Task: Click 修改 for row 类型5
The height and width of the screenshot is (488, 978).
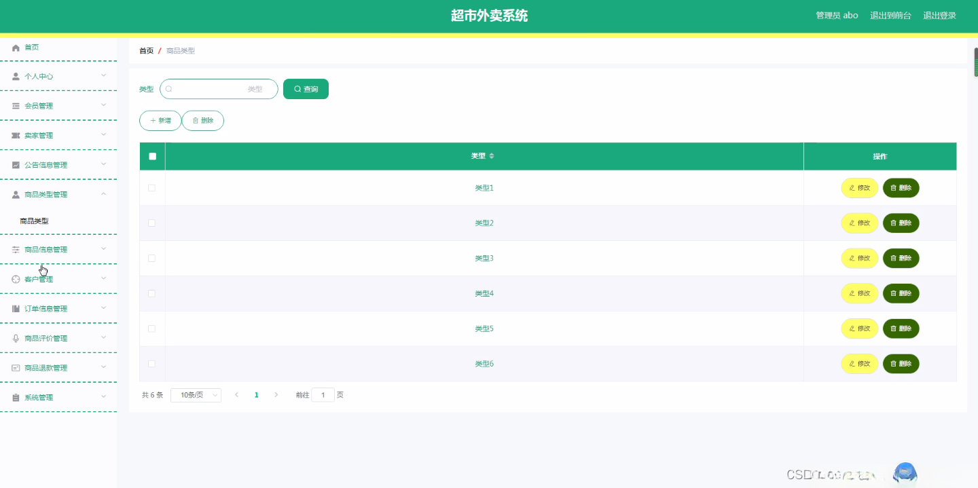Action: pyautogui.click(x=860, y=329)
